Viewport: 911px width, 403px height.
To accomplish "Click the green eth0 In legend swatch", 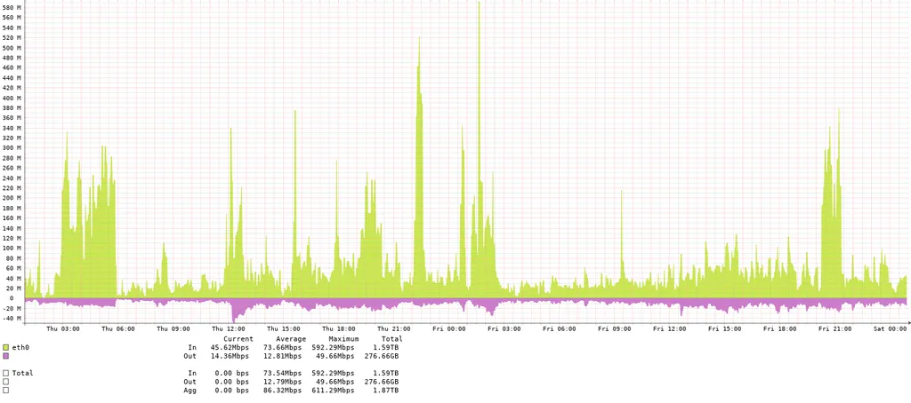I will (x=5, y=348).
